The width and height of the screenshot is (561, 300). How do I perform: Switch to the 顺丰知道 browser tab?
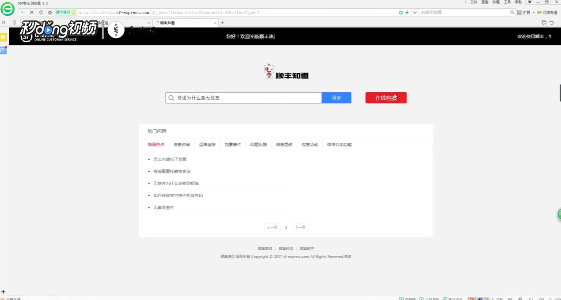click(186, 23)
